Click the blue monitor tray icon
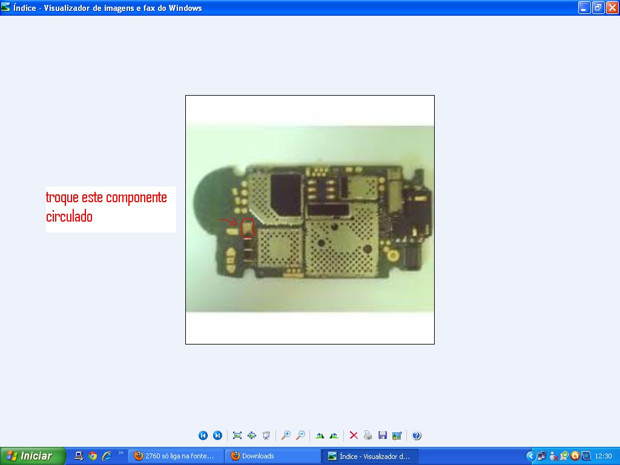Viewport: 620px width, 465px height. [586, 456]
